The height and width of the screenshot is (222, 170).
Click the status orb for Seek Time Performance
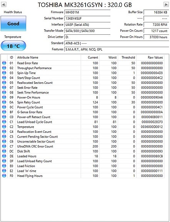(4, 92)
